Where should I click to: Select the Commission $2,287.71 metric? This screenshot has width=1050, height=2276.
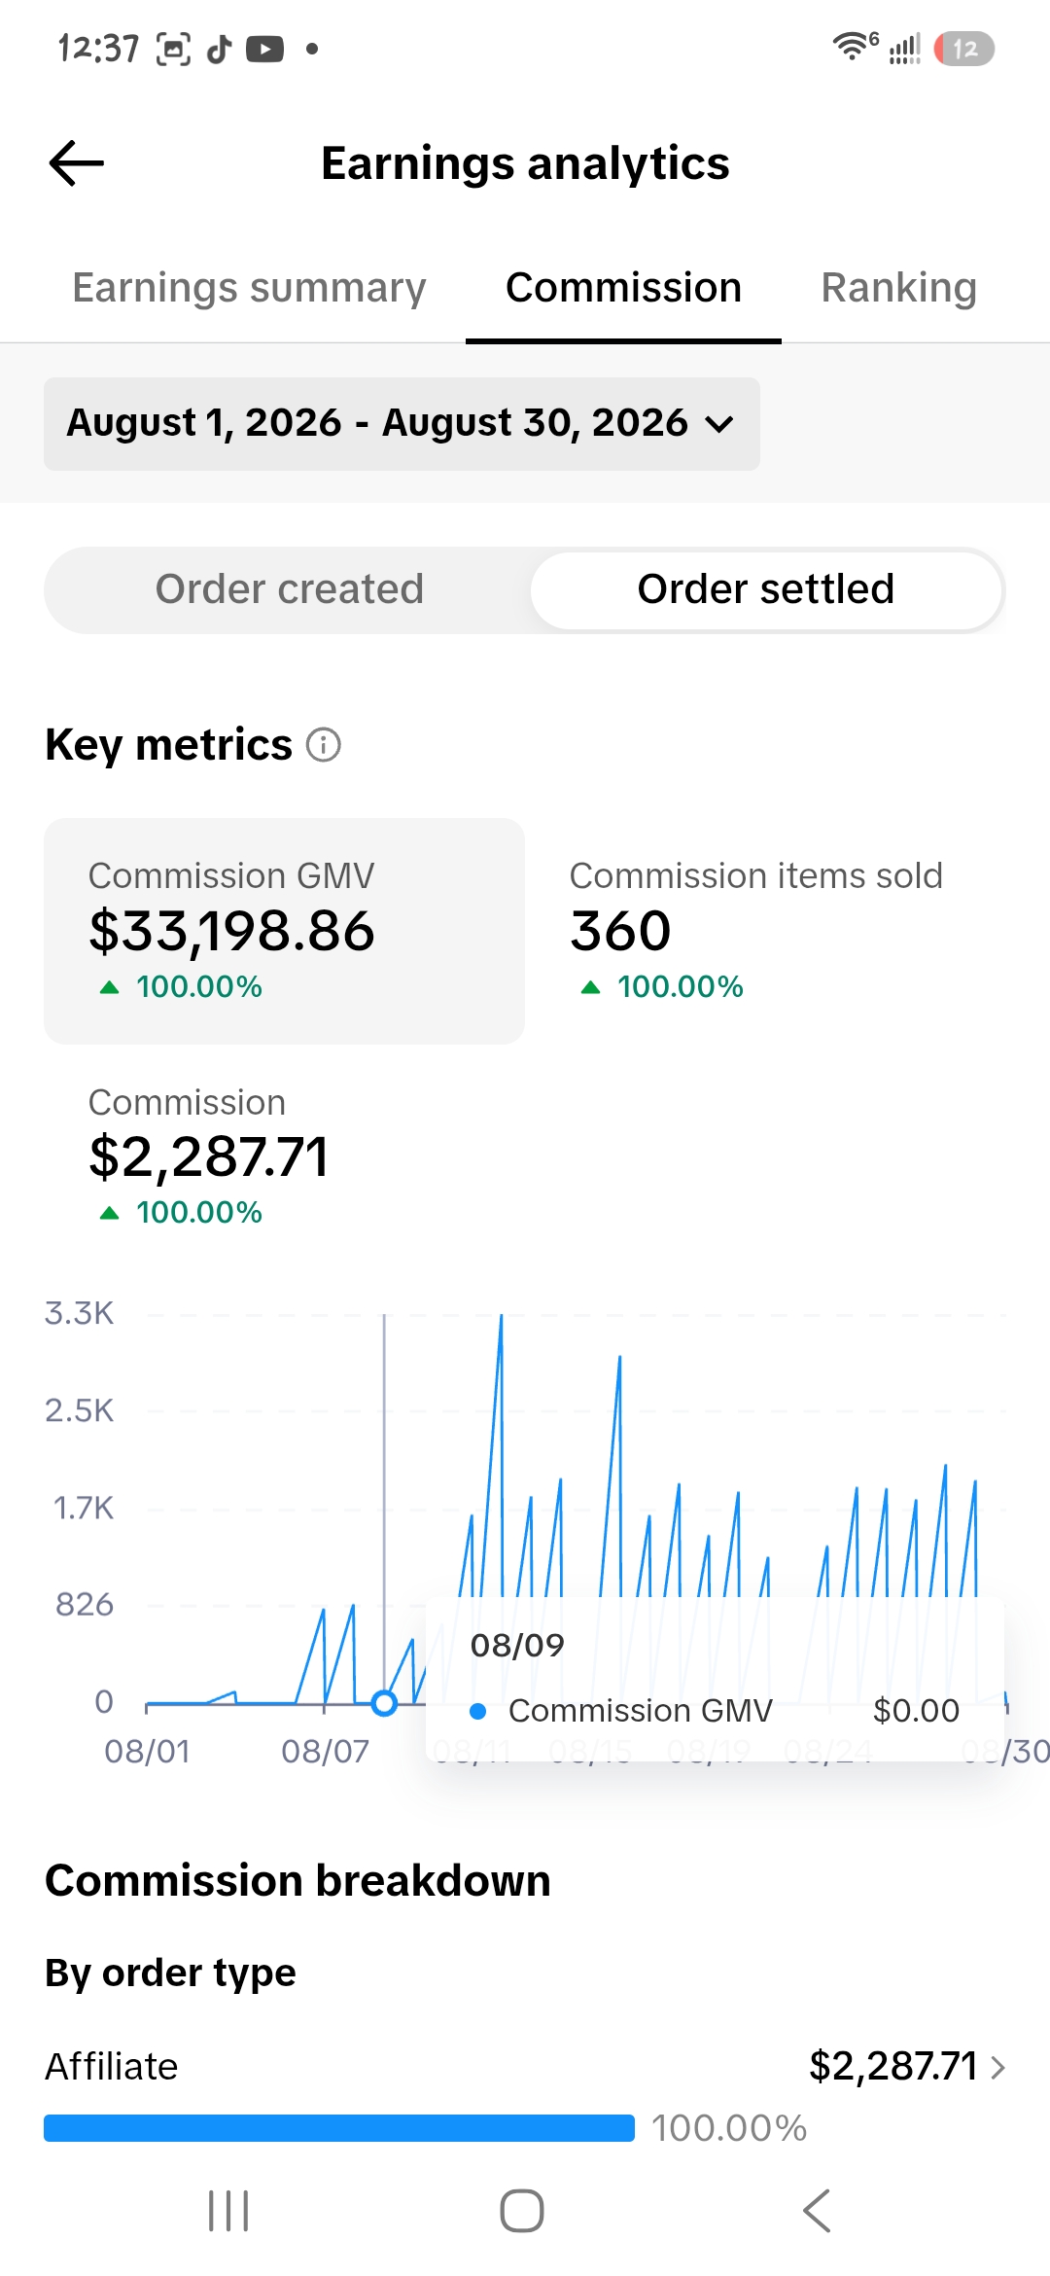(x=209, y=1157)
